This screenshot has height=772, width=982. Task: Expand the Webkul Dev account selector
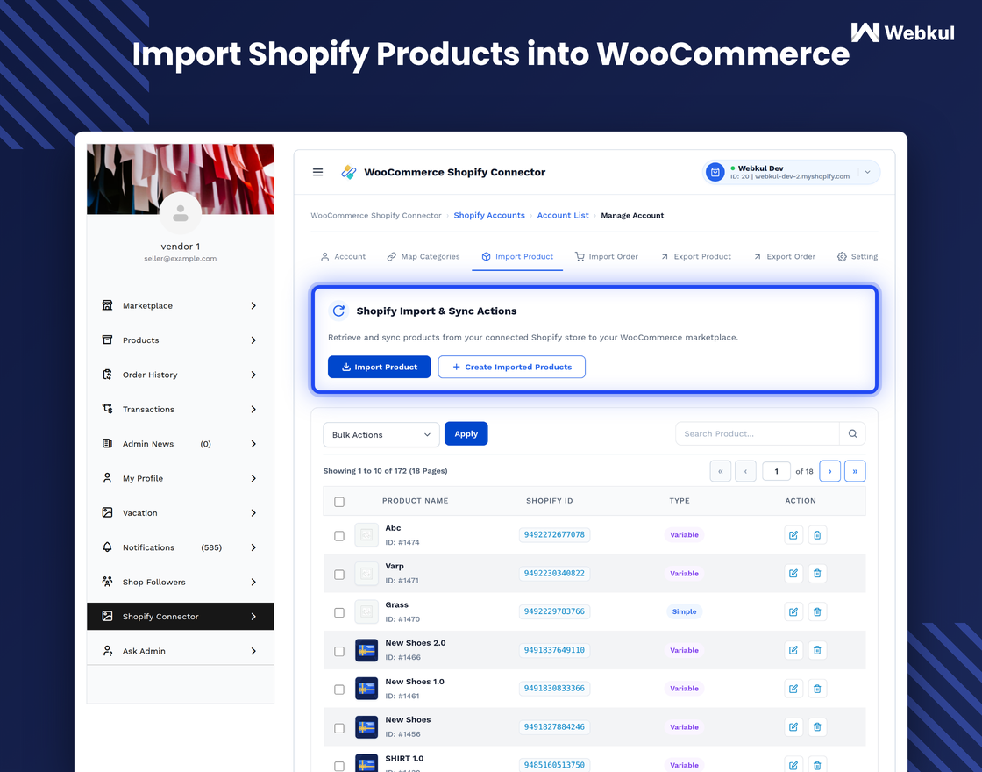point(867,172)
